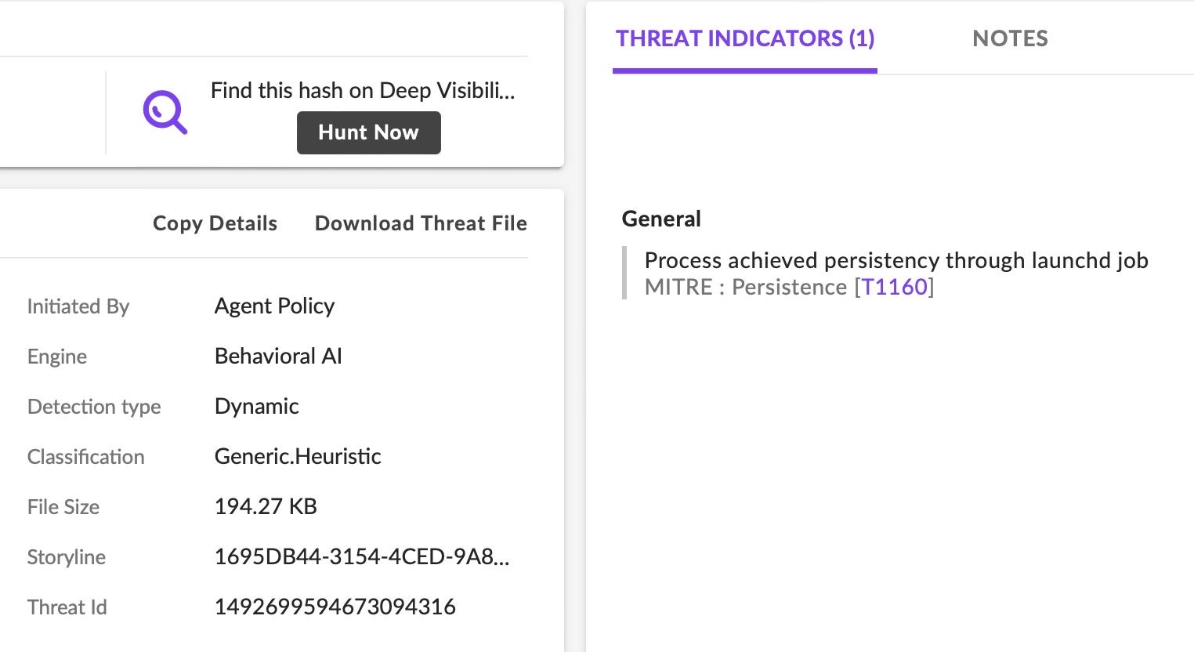The height and width of the screenshot is (652, 1194).
Task: Click the Generic.Heuristic classification value
Action: pyautogui.click(x=298, y=456)
